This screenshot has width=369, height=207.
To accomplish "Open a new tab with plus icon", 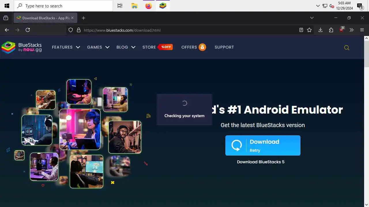I will coord(83,18).
